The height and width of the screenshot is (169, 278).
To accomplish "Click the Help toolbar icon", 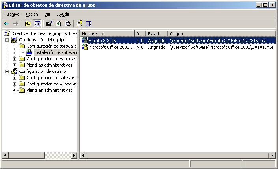I will (80, 24).
